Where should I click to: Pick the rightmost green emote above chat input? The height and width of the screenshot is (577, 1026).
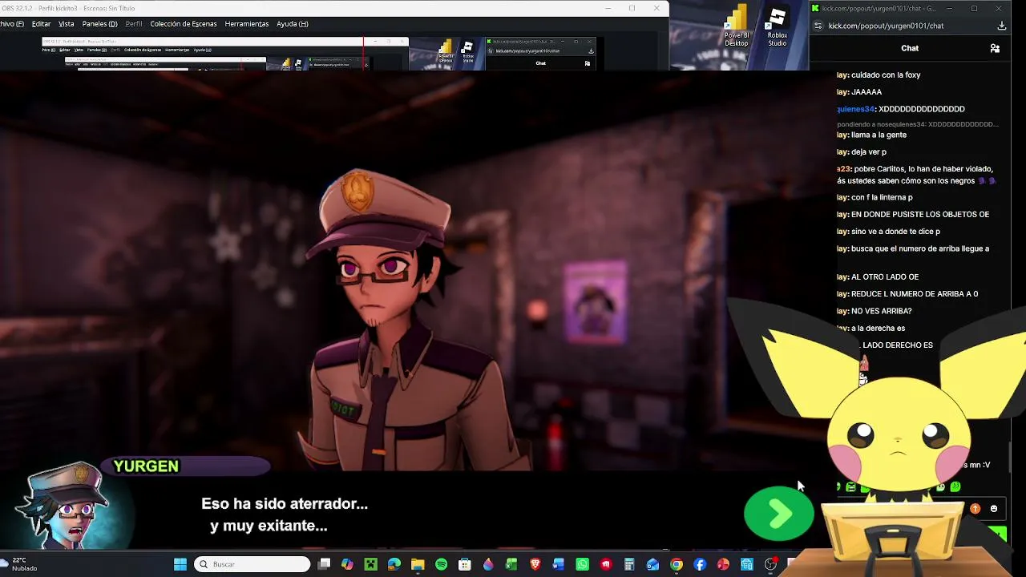tap(955, 487)
